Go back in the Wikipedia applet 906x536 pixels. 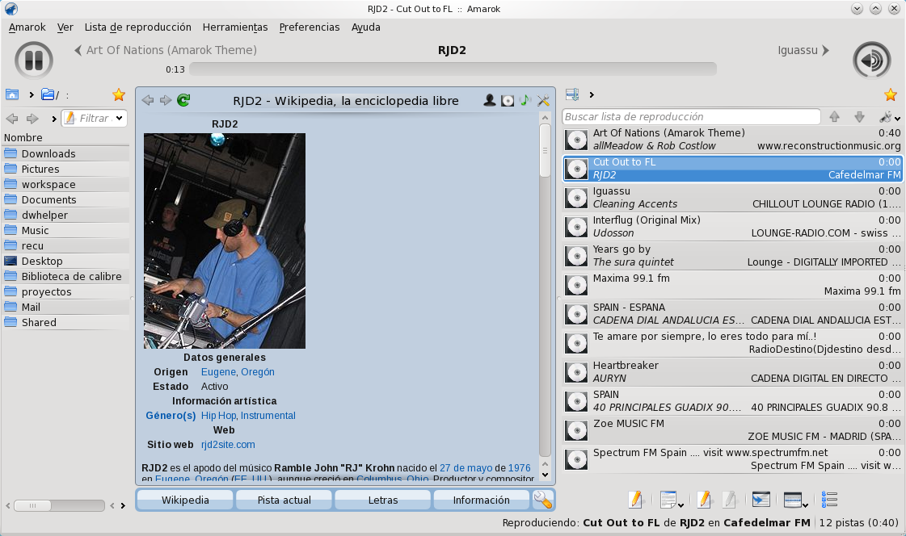coord(148,100)
